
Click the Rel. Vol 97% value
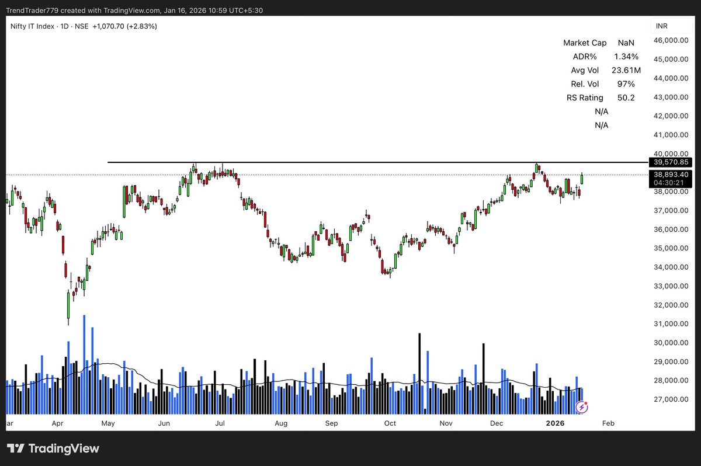point(626,84)
